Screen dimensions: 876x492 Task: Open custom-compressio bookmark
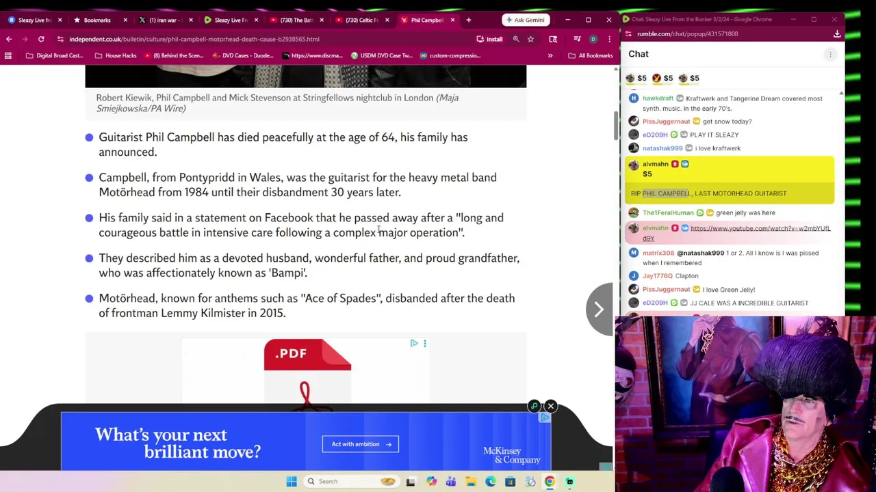point(450,55)
